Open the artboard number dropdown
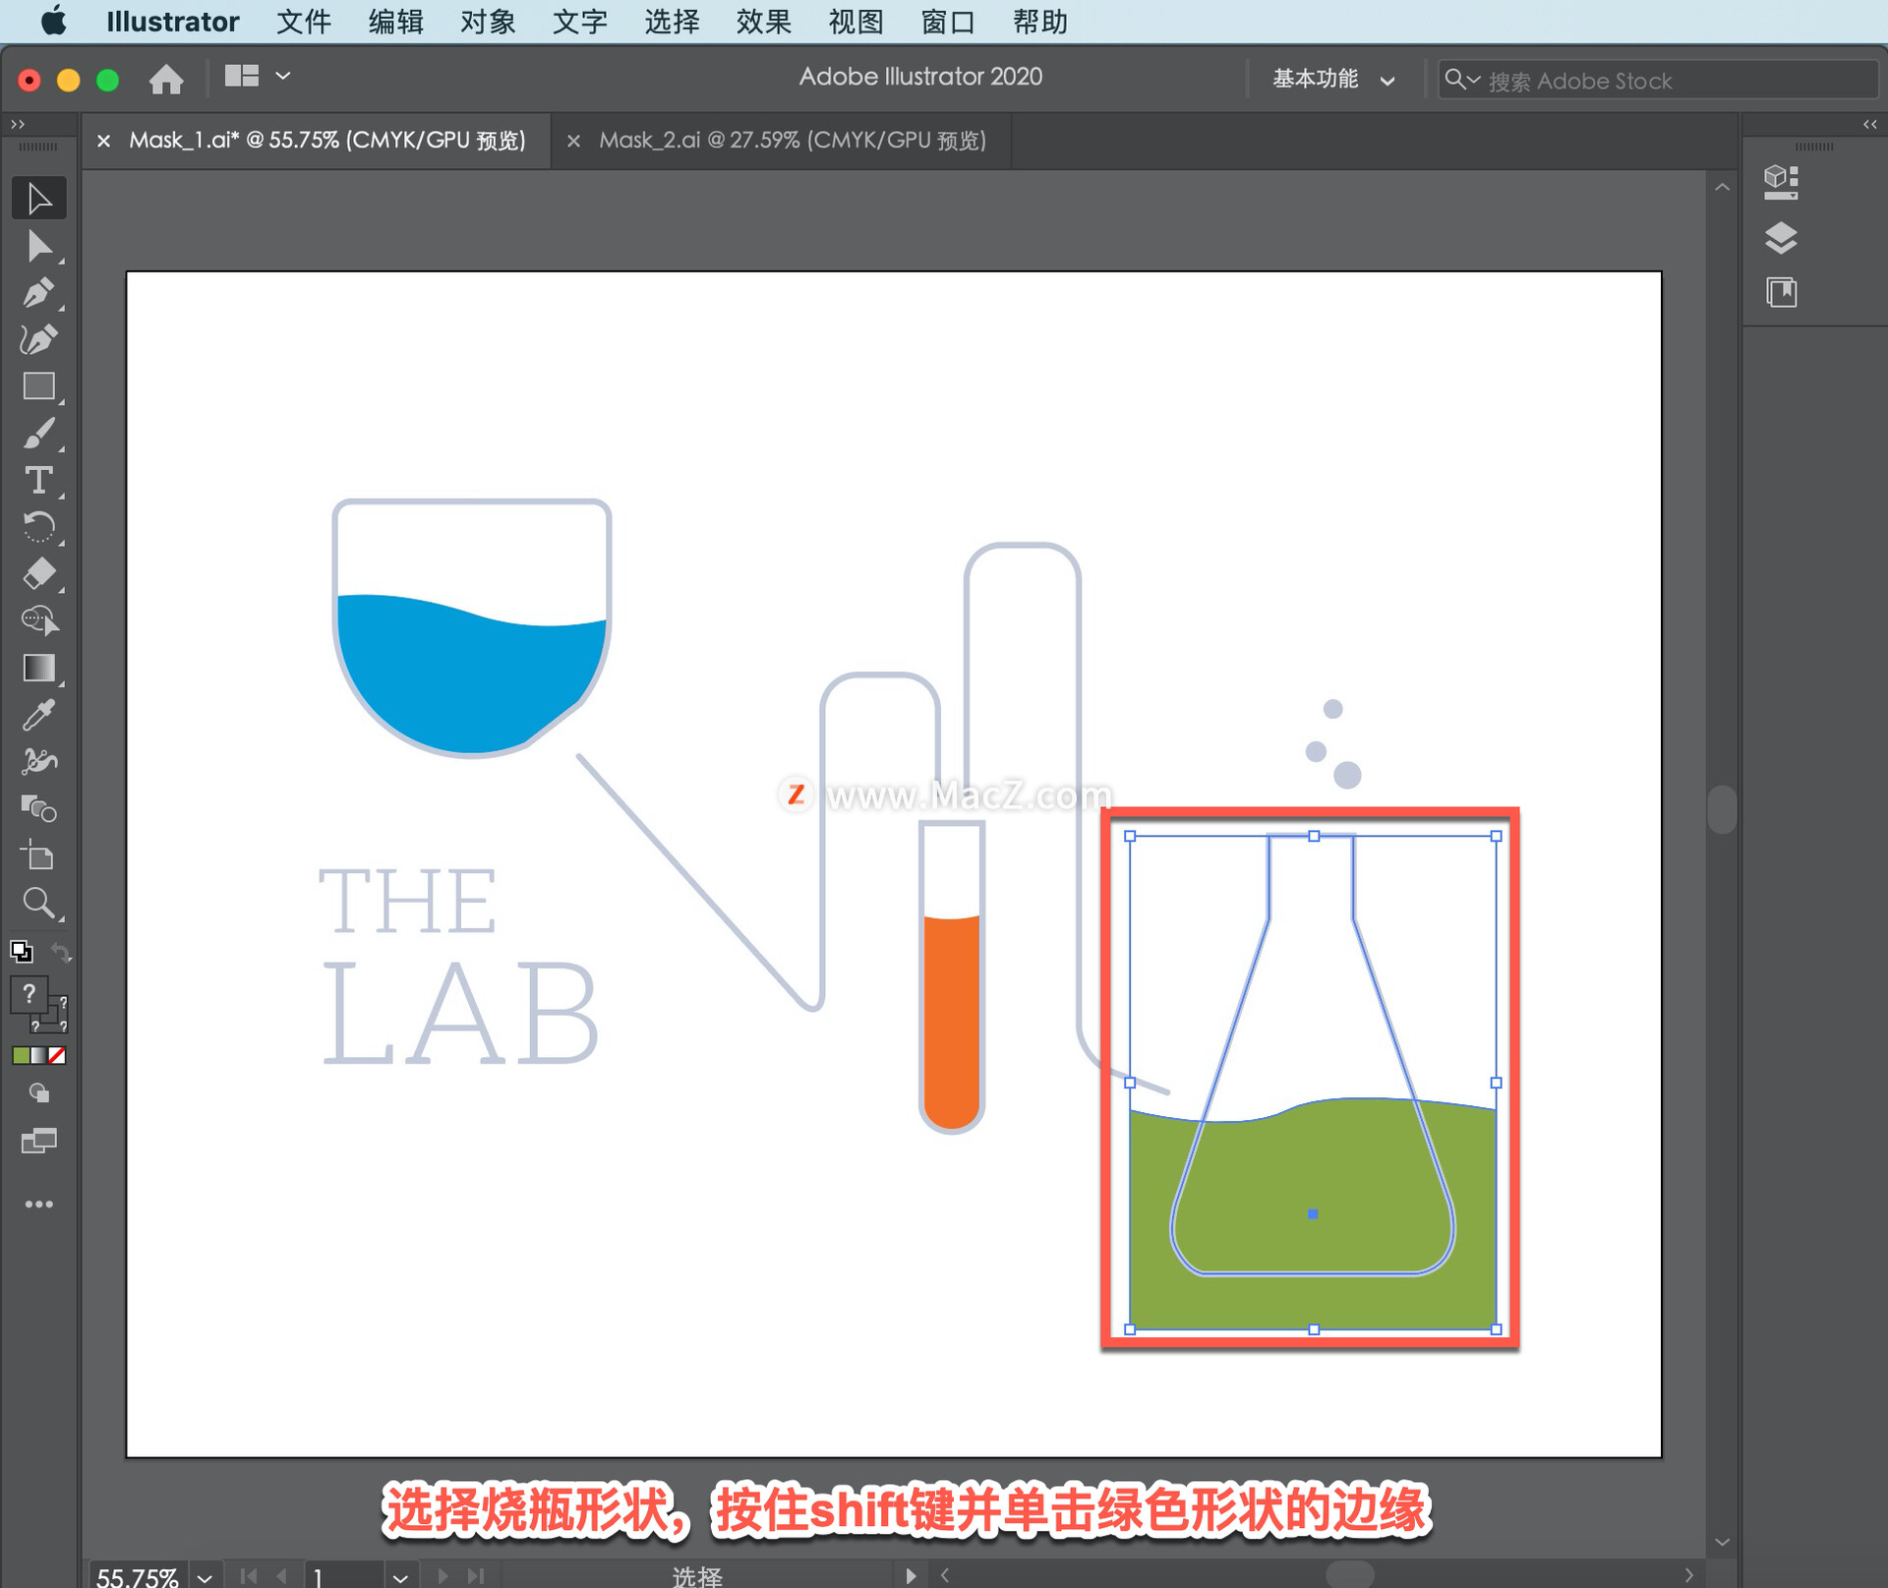The height and width of the screenshot is (1588, 1888). tap(400, 1576)
